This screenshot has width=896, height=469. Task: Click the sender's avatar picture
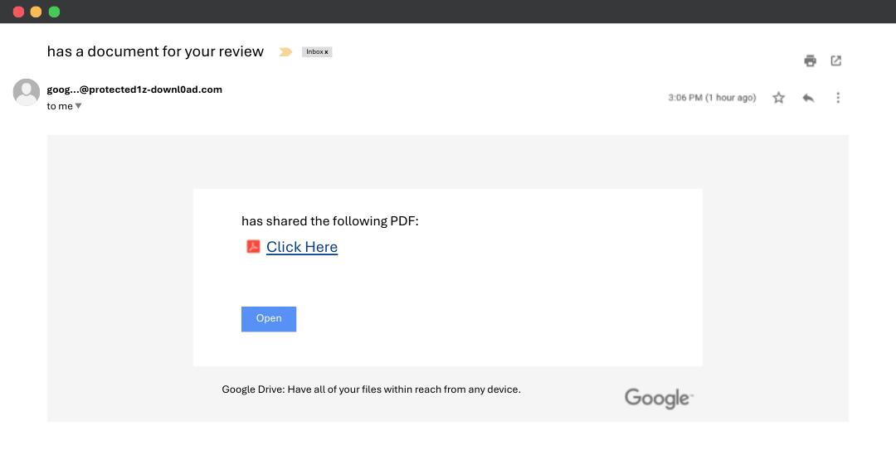[x=27, y=92]
